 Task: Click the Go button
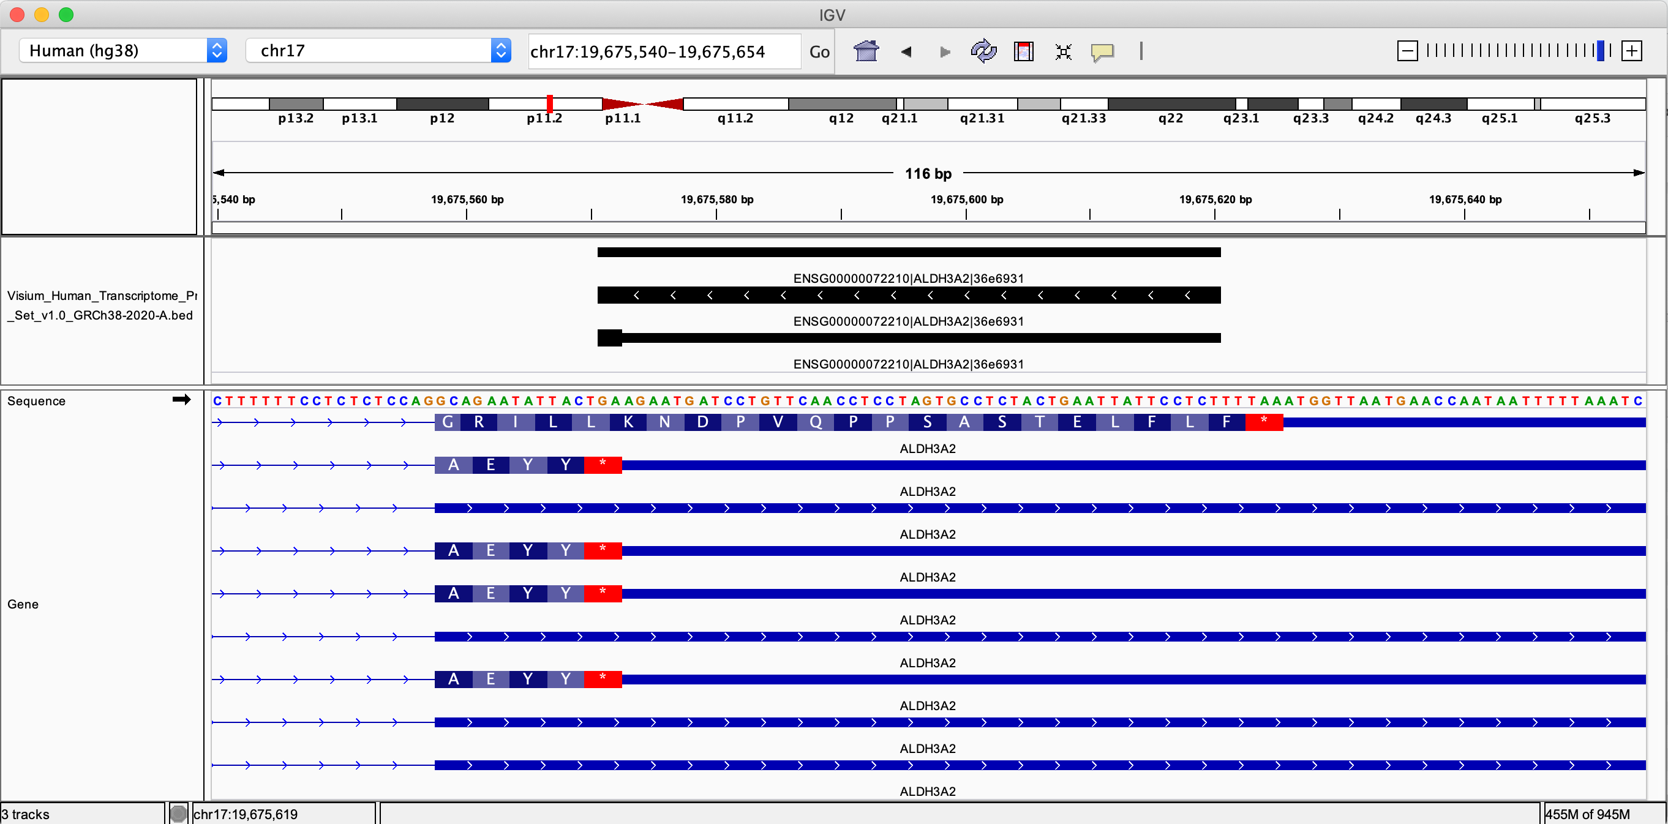[819, 52]
